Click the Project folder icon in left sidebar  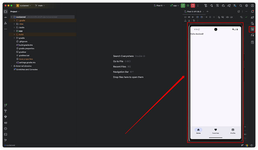[x=5, y=12]
